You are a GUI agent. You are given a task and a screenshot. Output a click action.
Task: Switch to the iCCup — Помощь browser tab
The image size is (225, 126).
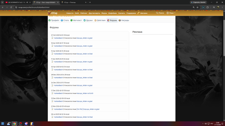[74, 2]
